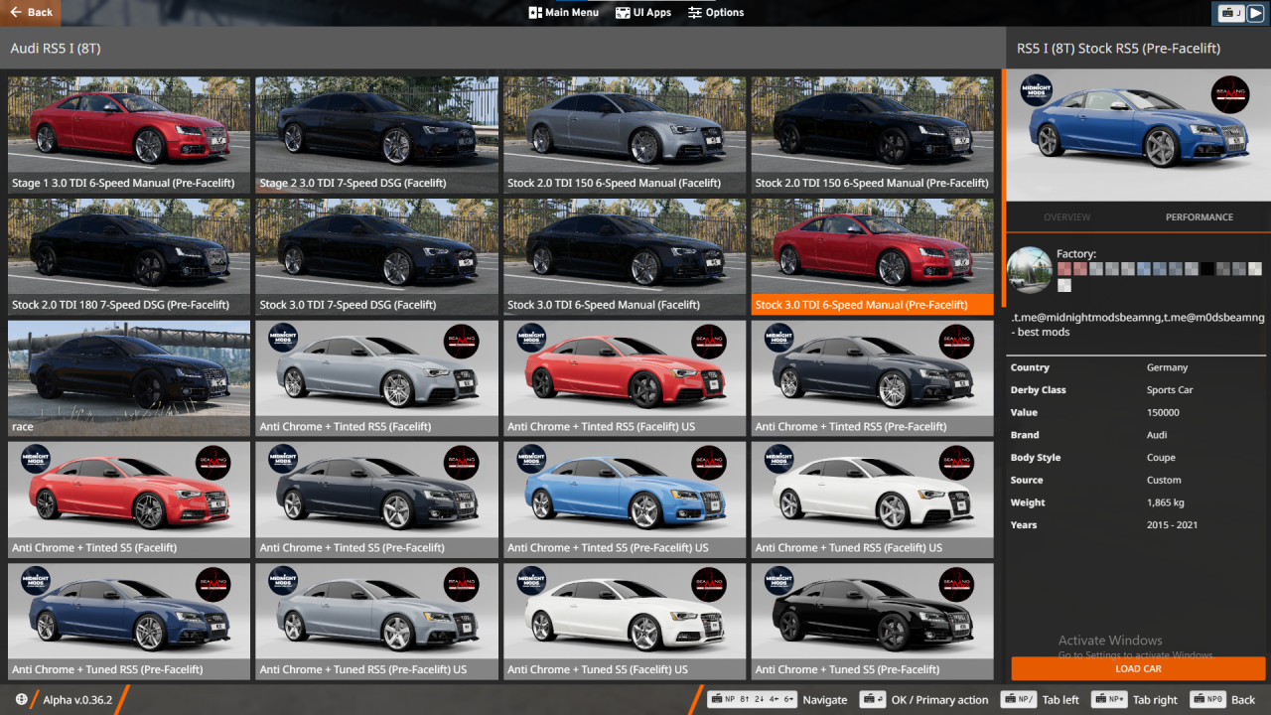Click the RS5 I (8T) Stock RS5 details title

tap(1118, 48)
